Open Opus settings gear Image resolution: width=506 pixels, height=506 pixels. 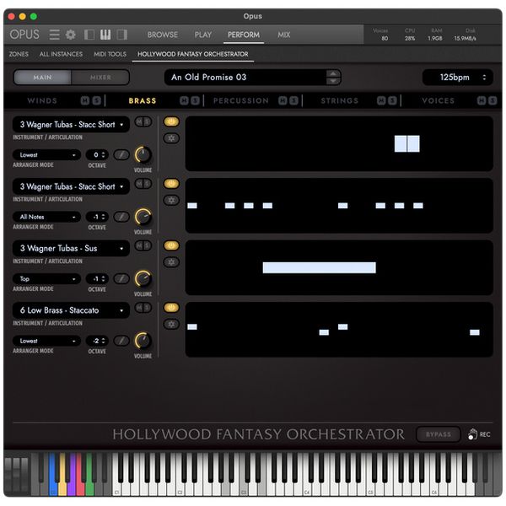(x=71, y=35)
